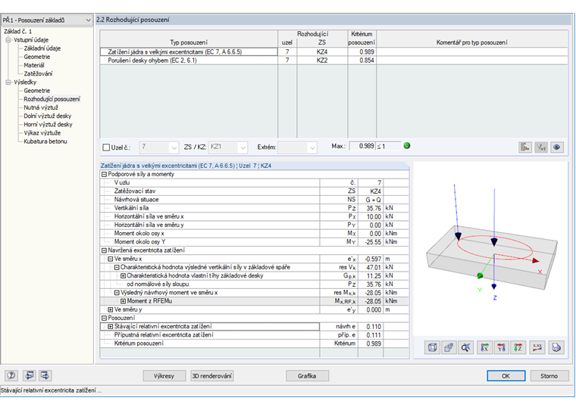Confirm with the OK button
576x410 pixels.
pos(506,375)
